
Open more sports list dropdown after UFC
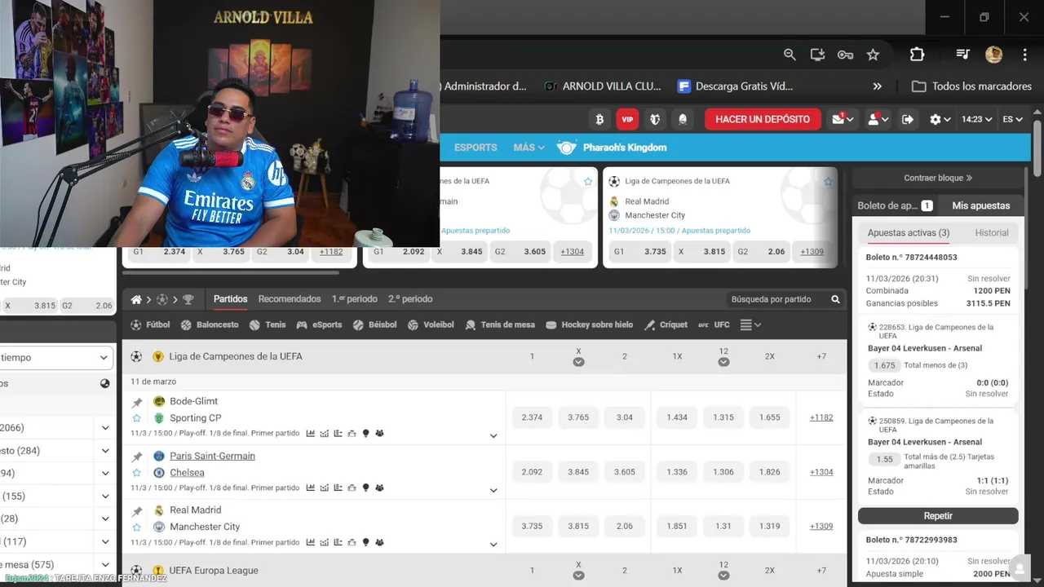750,324
